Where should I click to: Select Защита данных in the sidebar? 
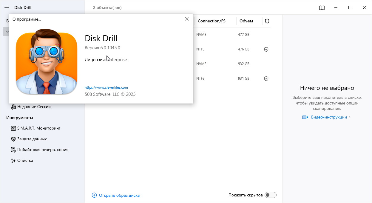32,139
